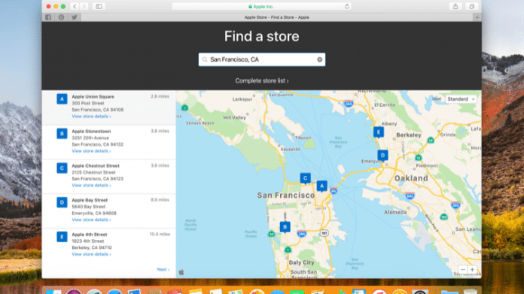View store details for Apple Union Square
The height and width of the screenshot is (294, 524).
(x=91, y=117)
